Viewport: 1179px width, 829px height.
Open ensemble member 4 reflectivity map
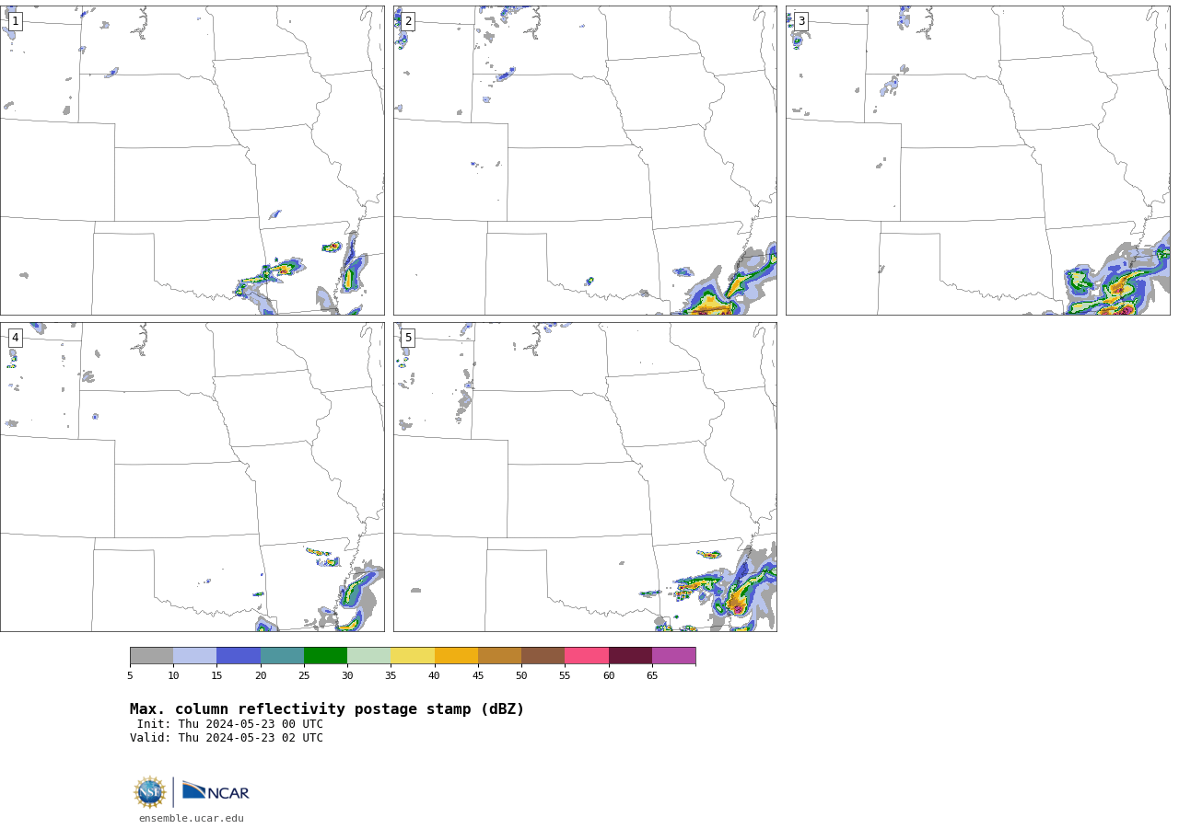[193, 477]
